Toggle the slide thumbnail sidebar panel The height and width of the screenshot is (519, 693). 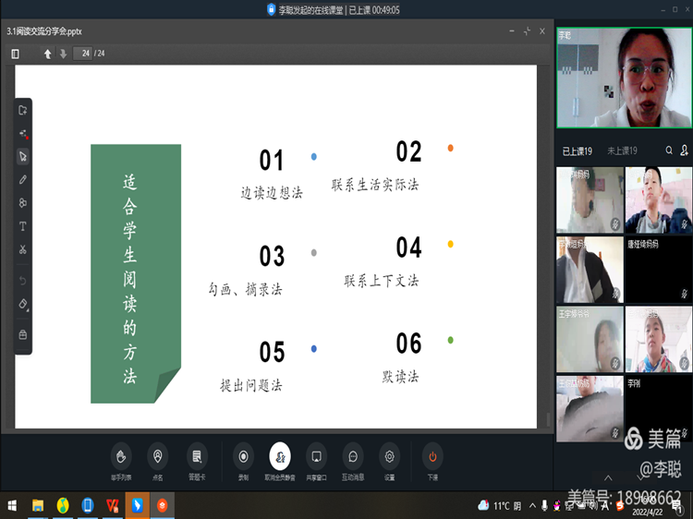pos(16,54)
